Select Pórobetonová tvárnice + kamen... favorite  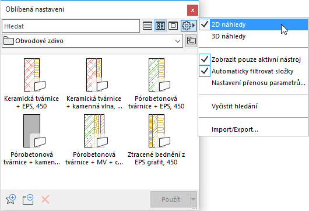(31, 140)
